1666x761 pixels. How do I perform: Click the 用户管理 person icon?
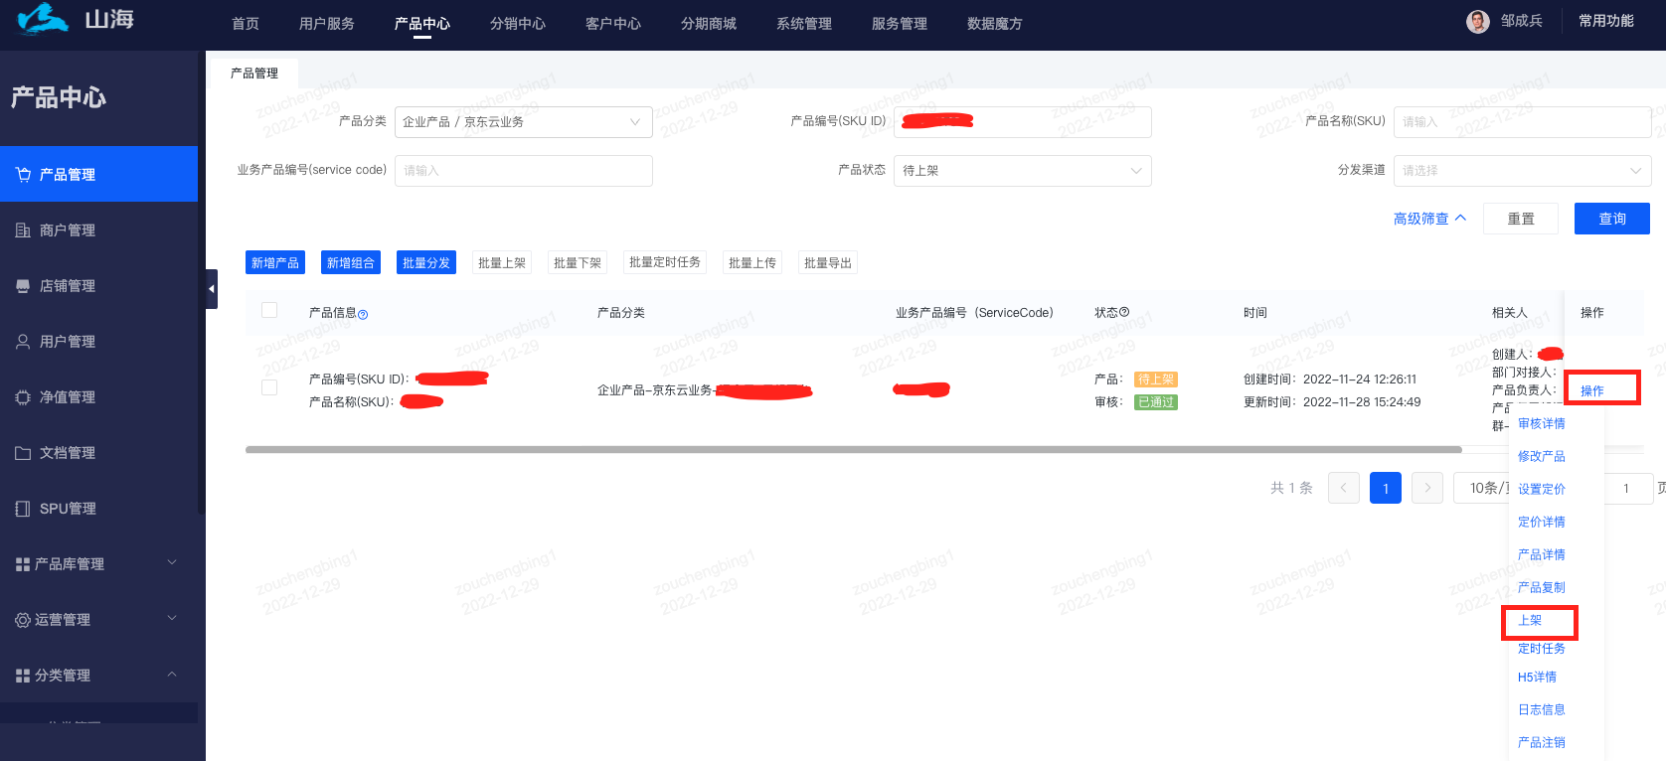23,342
